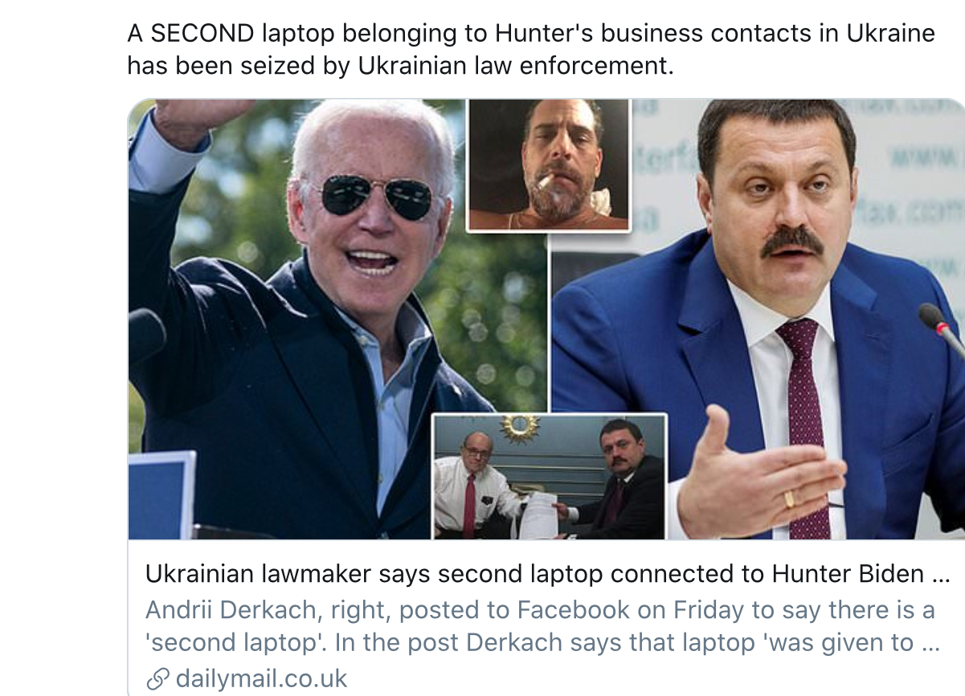Open the inset photo of two men holding papers
The width and height of the screenshot is (965, 696).
pos(550,476)
